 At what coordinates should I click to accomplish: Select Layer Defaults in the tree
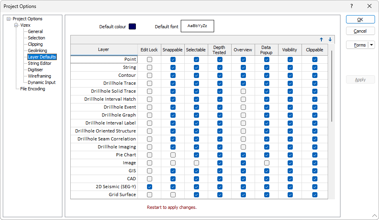42,57
